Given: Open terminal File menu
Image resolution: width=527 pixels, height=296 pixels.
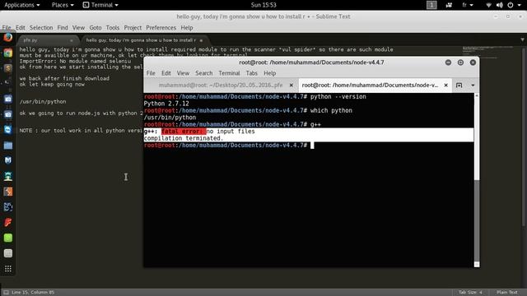Looking at the screenshot, I should [151, 73].
